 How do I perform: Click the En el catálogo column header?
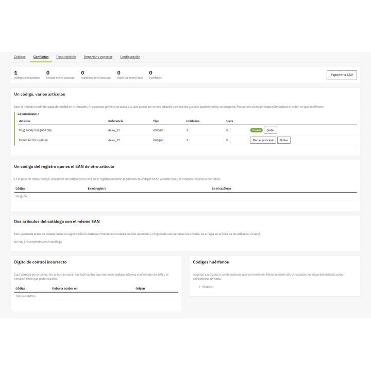(x=221, y=189)
